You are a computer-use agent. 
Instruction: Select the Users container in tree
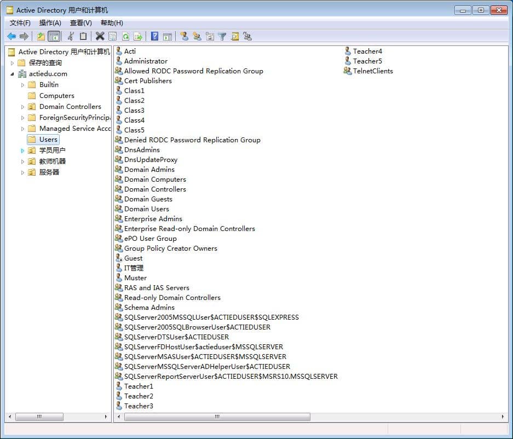[48, 140]
